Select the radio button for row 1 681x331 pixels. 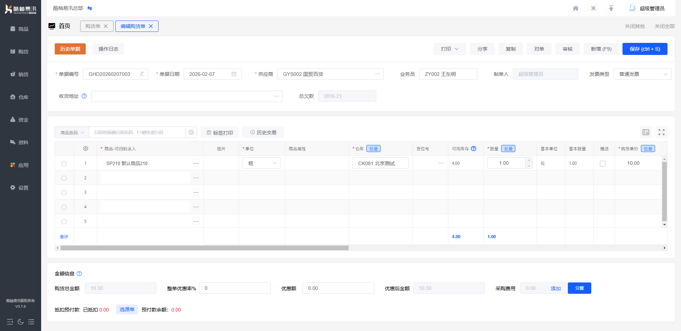tap(64, 163)
